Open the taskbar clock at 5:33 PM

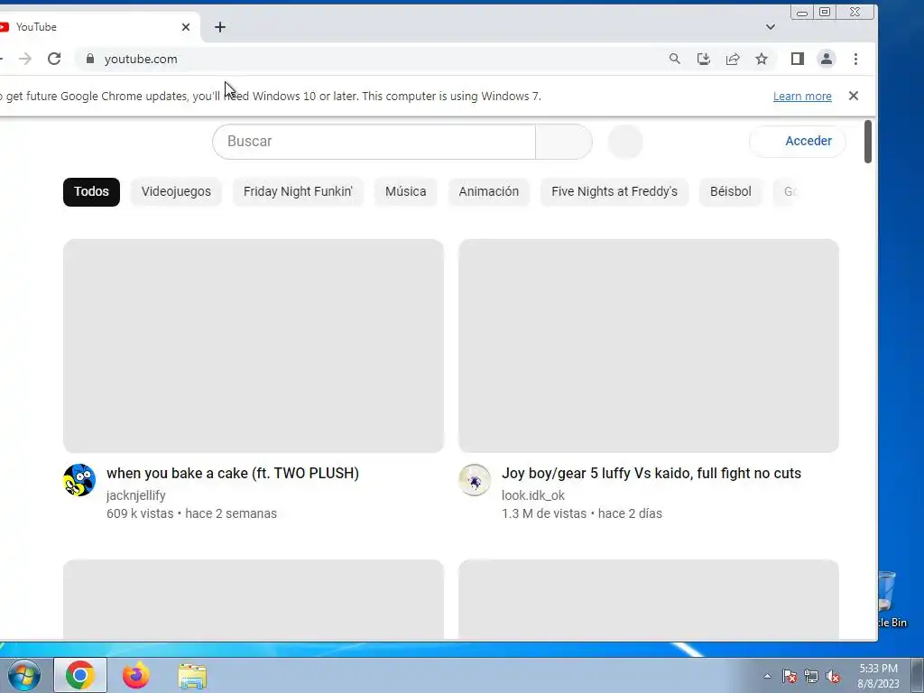coord(878,676)
